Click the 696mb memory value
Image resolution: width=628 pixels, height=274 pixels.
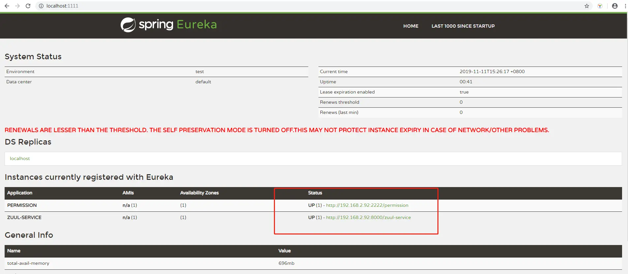(x=286, y=263)
